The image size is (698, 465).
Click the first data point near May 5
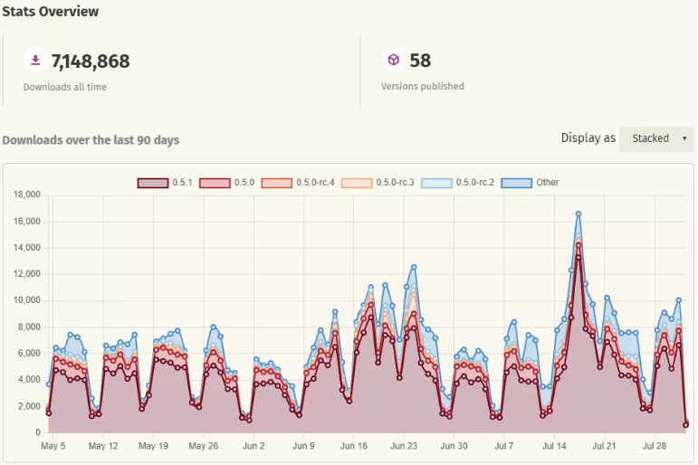[49, 384]
